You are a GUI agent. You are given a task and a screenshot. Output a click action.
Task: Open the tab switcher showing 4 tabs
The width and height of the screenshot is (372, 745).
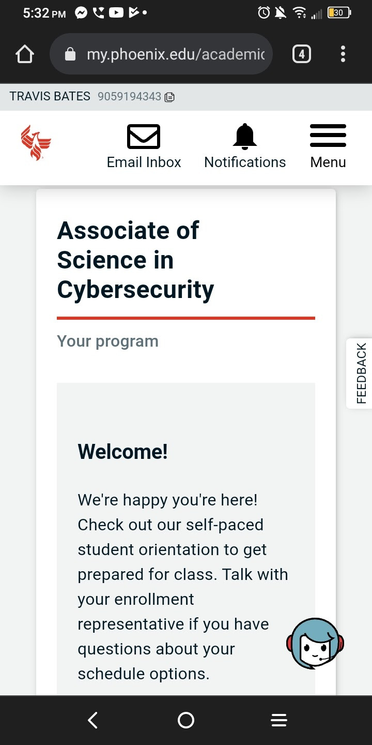(x=302, y=54)
